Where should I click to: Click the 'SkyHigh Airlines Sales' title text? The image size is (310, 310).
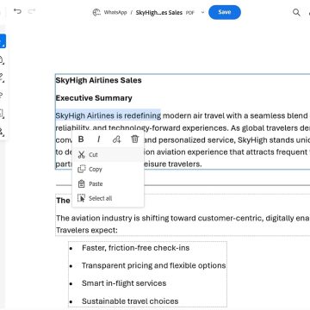click(x=98, y=80)
